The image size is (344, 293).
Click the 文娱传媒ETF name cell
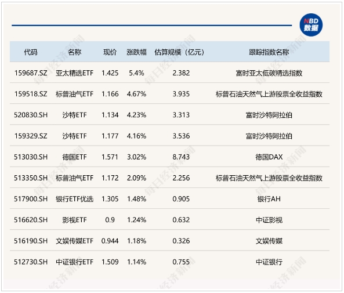click(x=75, y=241)
